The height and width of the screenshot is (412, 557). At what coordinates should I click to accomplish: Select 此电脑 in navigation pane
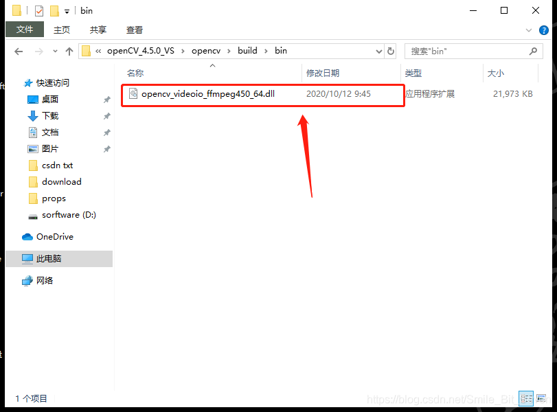pyautogui.click(x=49, y=259)
